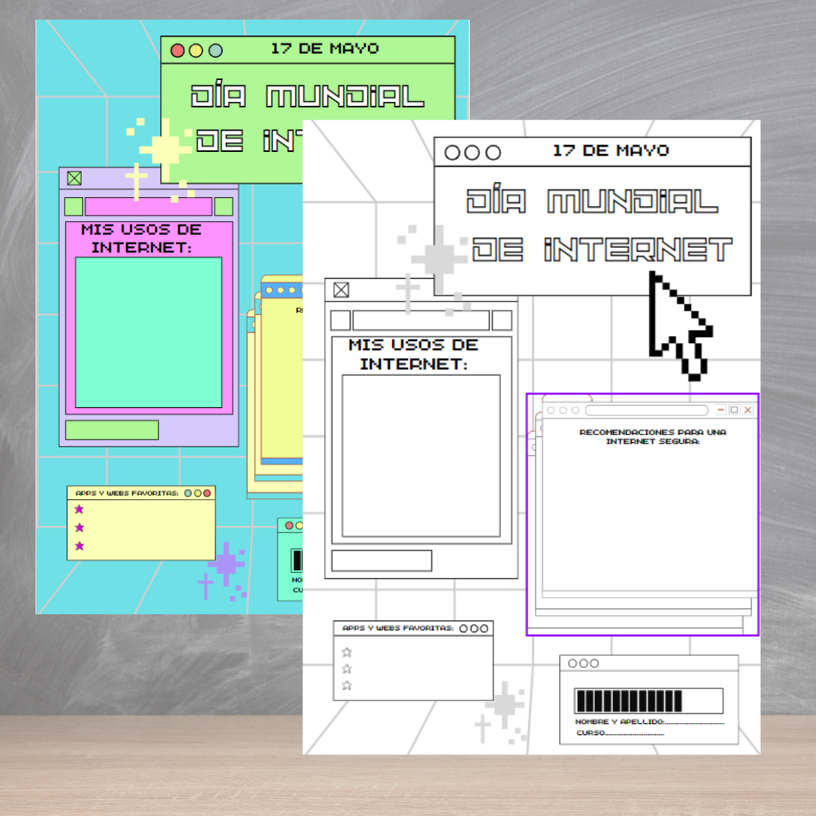
Task: Click the rounded address bar in the Recomendaciones window
Action: 647,410
